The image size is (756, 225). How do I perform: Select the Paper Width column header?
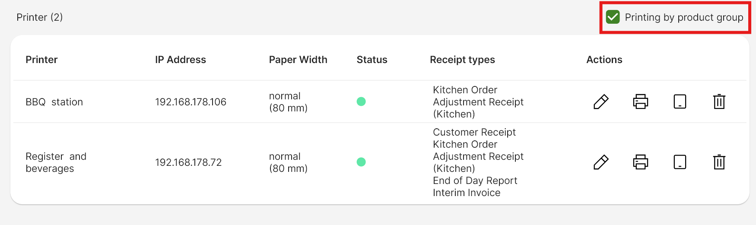pyautogui.click(x=298, y=60)
